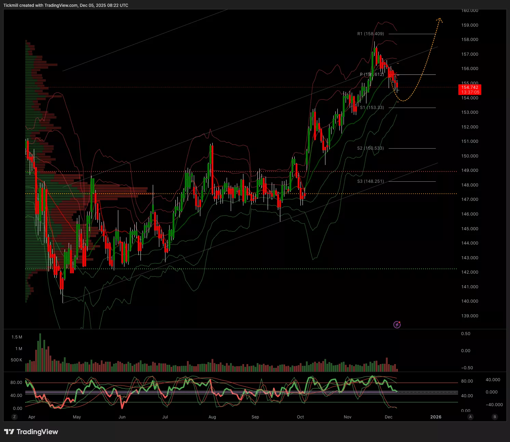
Task: Click the red 154.742 current price label
Action: coord(470,90)
